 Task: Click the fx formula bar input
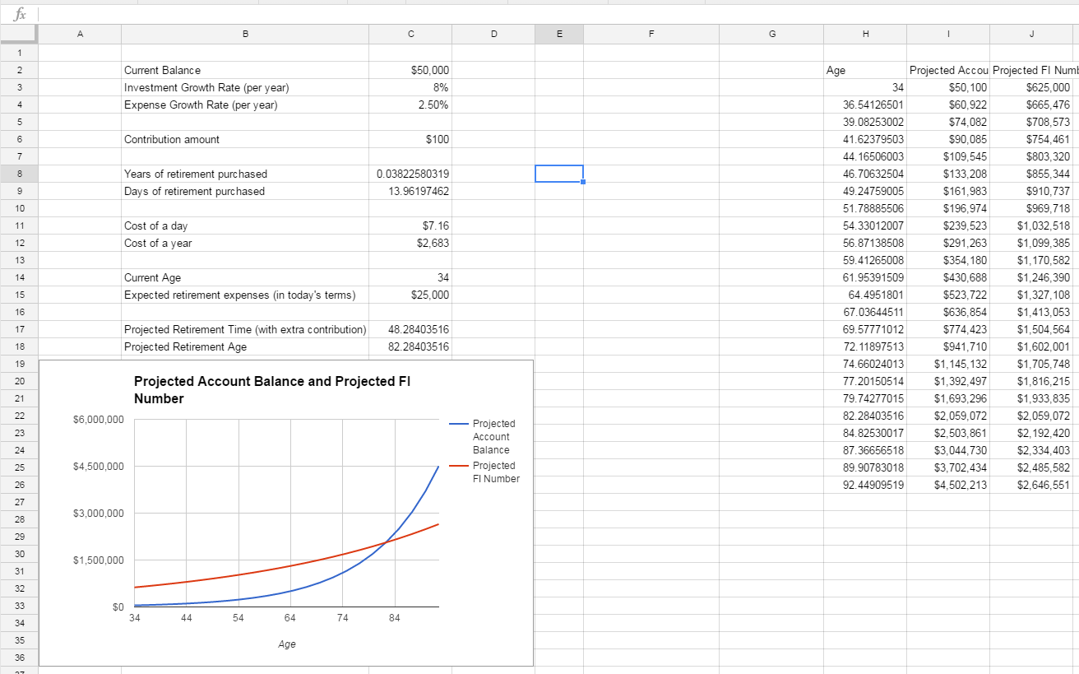coord(558,14)
